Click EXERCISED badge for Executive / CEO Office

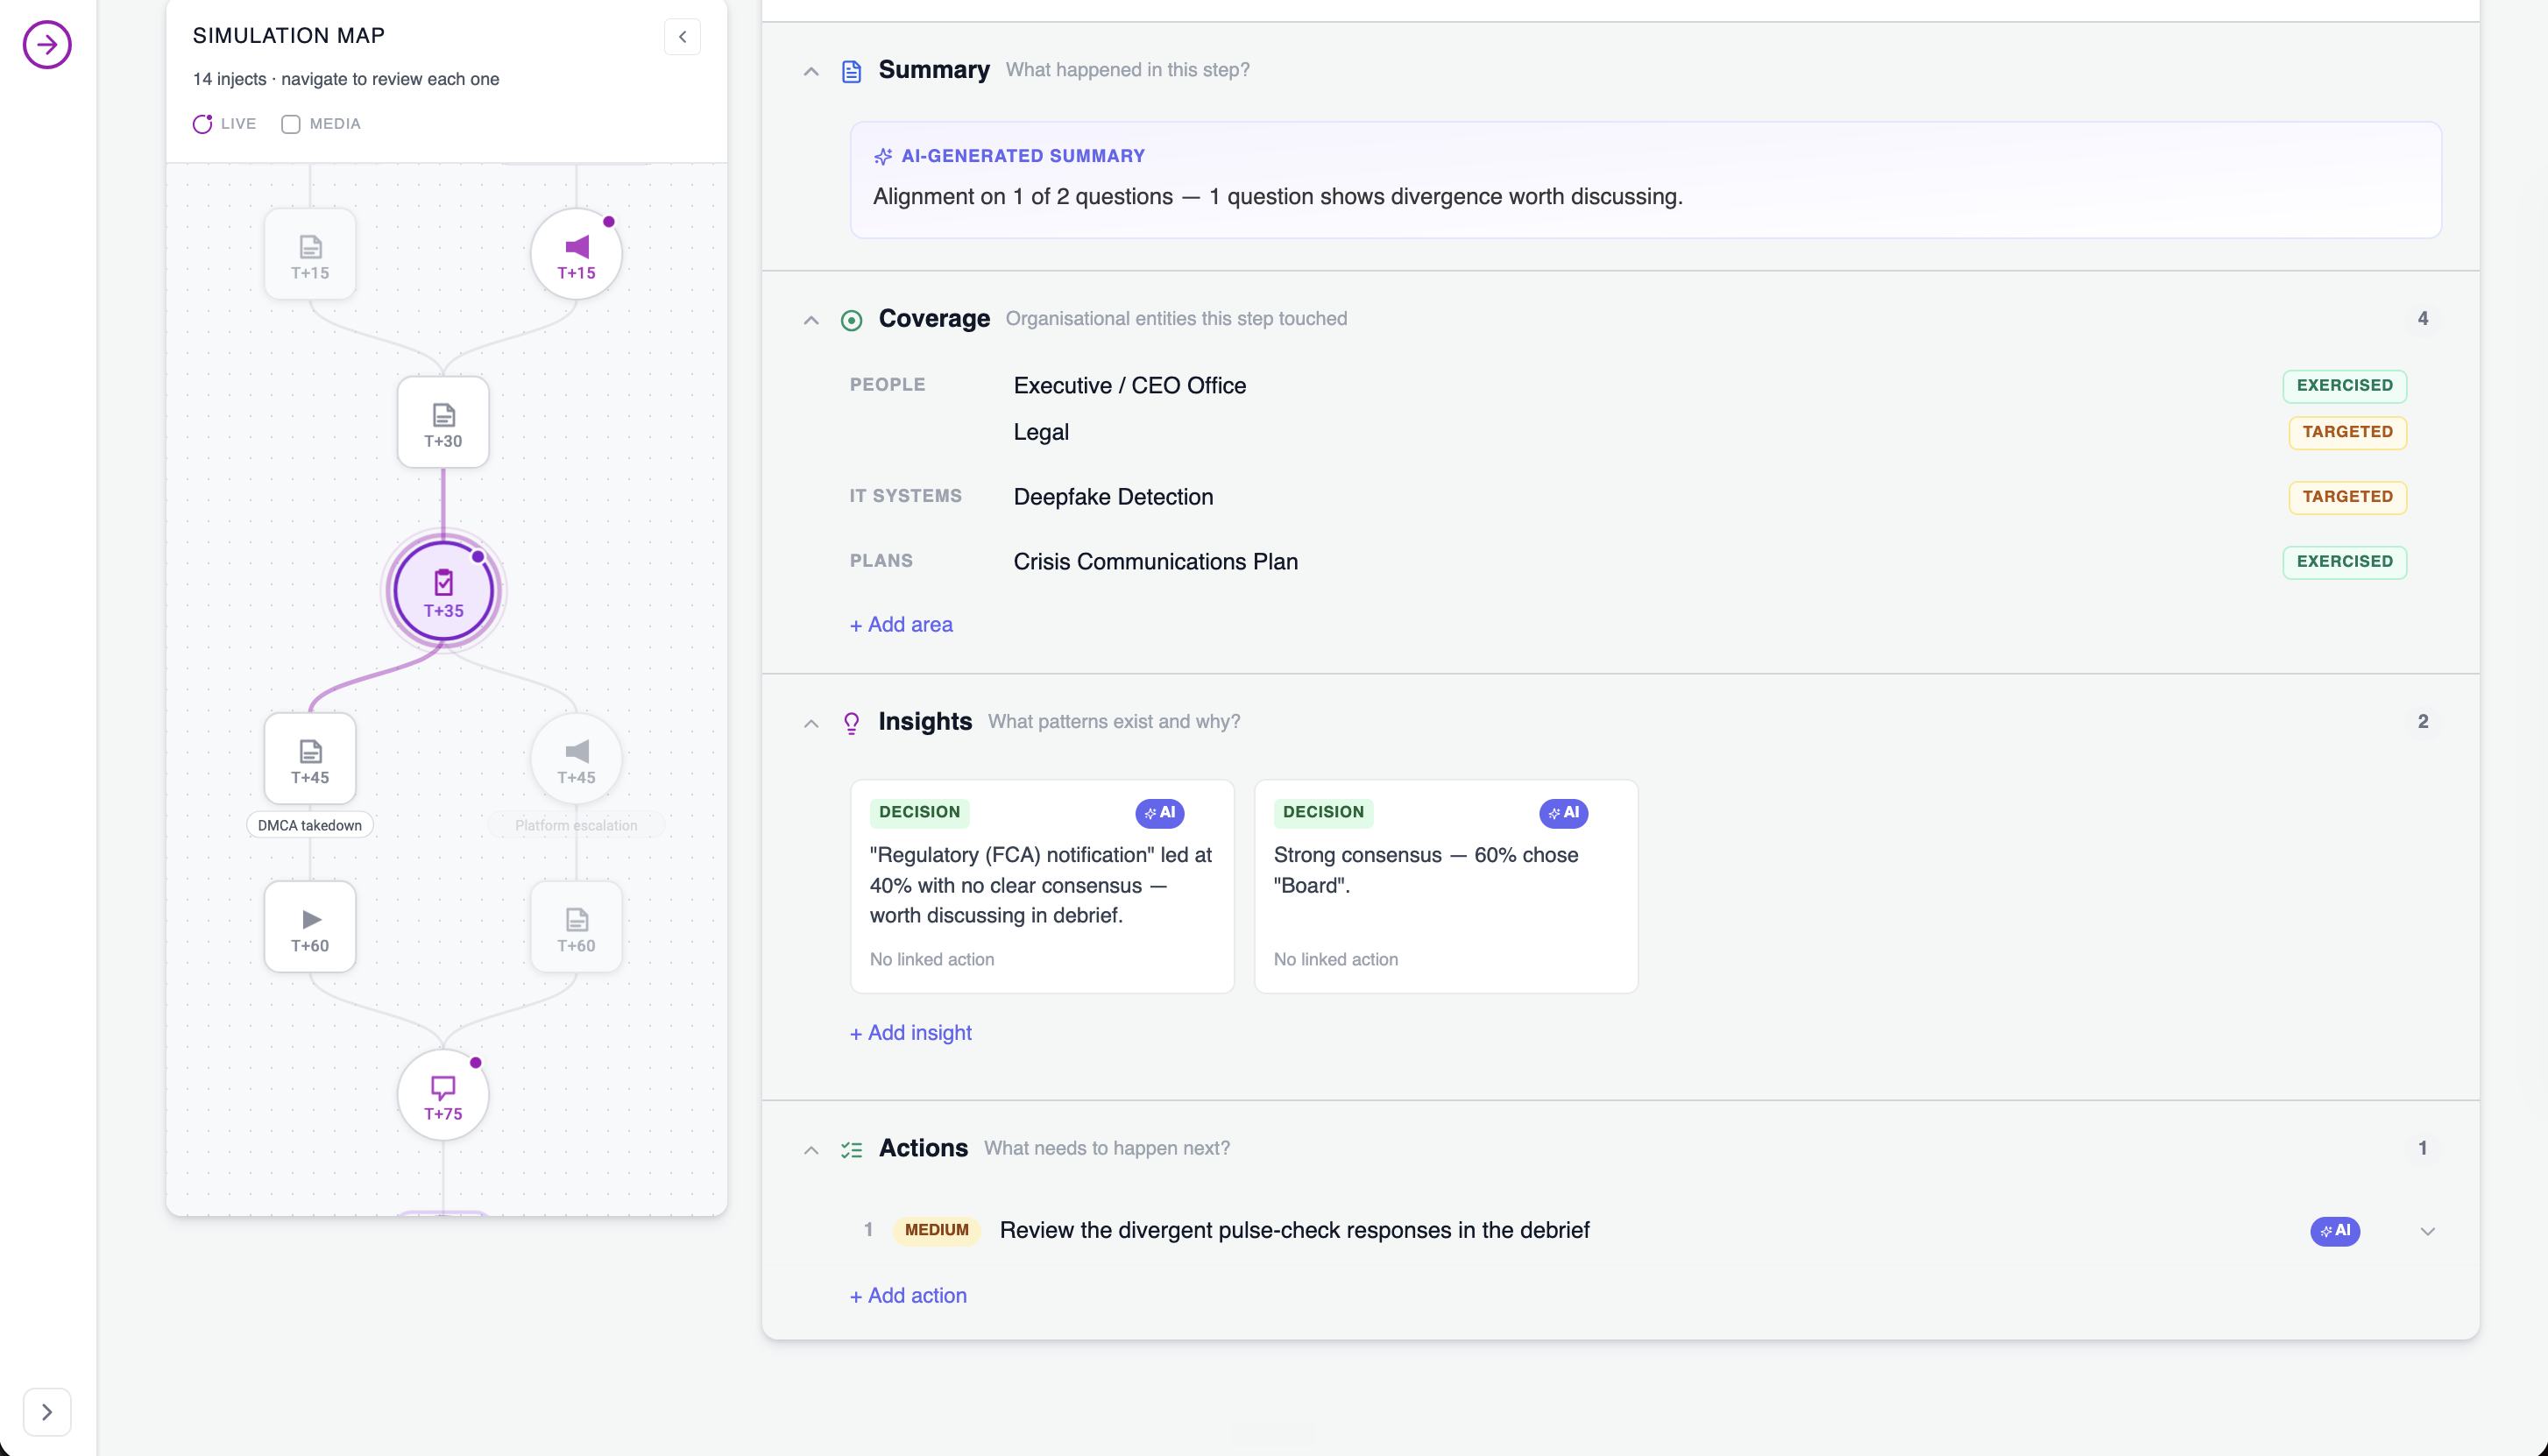pos(2345,386)
